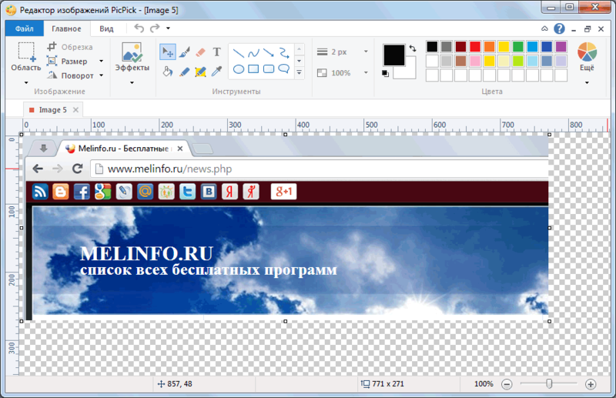Pick the purple color swatch
Viewport: 616px width, 398px height.
click(561, 46)
